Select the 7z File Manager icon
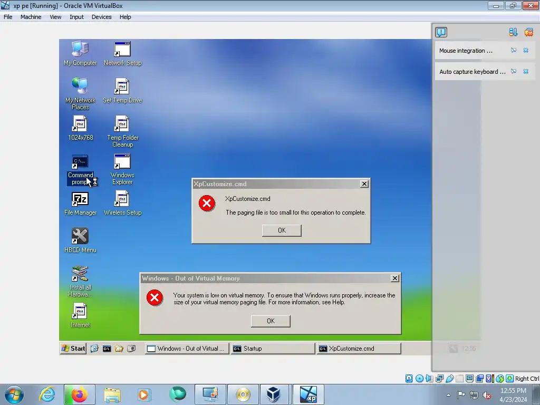 [80, 203]
